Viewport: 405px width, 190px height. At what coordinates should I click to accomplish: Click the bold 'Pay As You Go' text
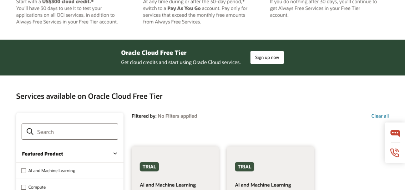click(x=184, y=8)
